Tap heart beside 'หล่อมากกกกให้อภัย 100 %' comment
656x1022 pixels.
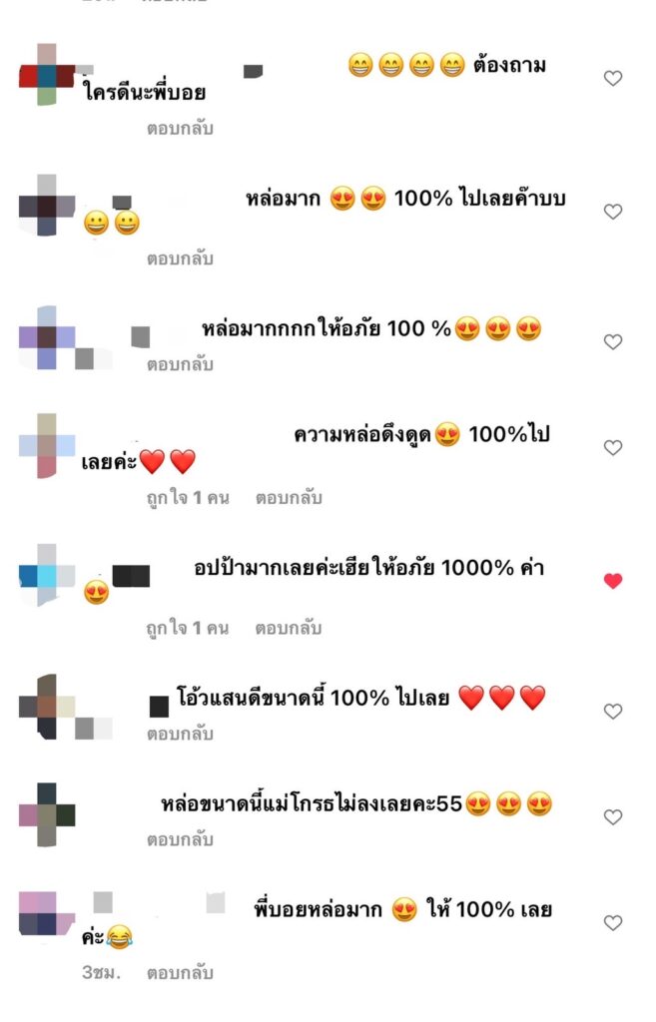612,341
